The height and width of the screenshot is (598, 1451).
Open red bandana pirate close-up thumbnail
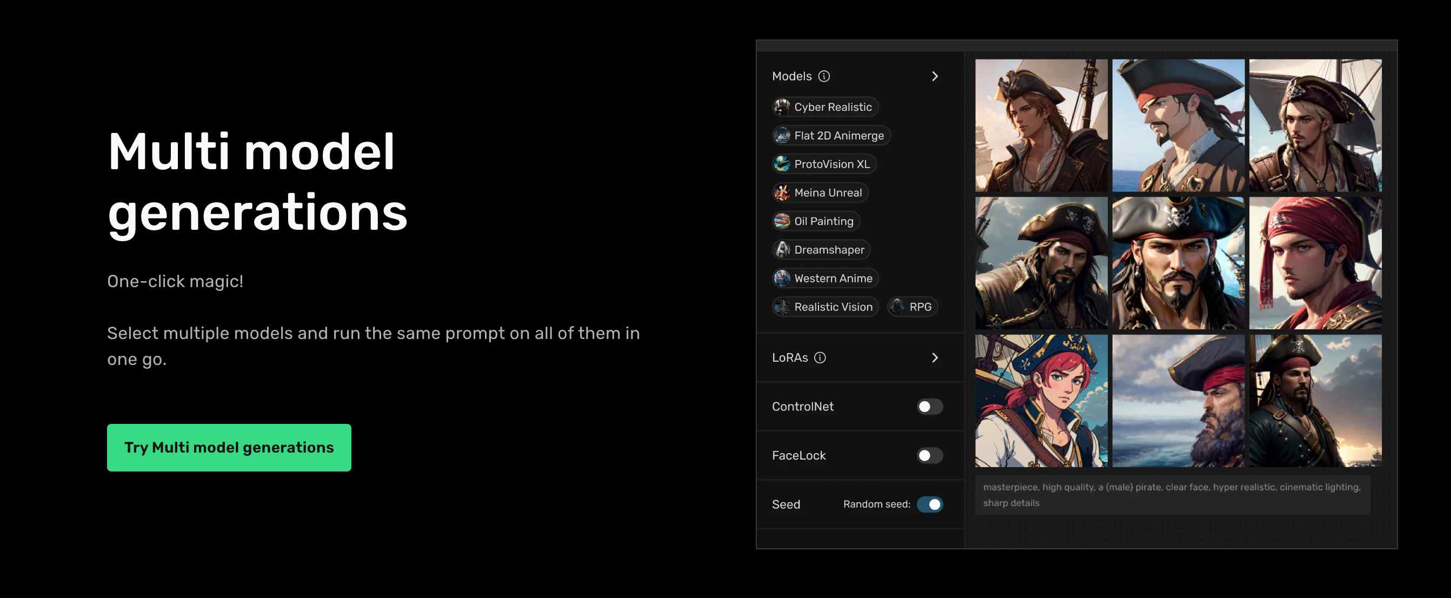[x=1315, y=263]
